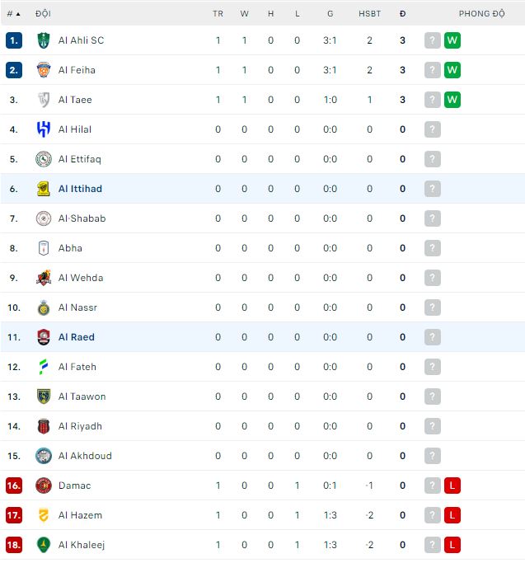Click the Al Nassr club logo
Viewport: 525px width, 563px height.
click(x=44, y=307)
